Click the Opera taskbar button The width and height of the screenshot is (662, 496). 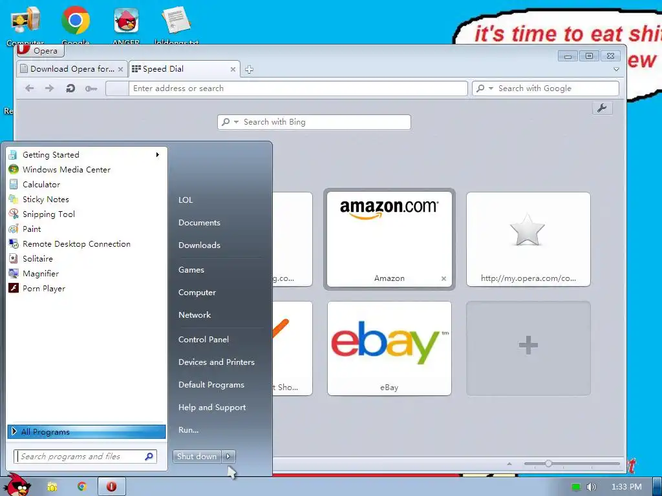click(x=111, y=487)
